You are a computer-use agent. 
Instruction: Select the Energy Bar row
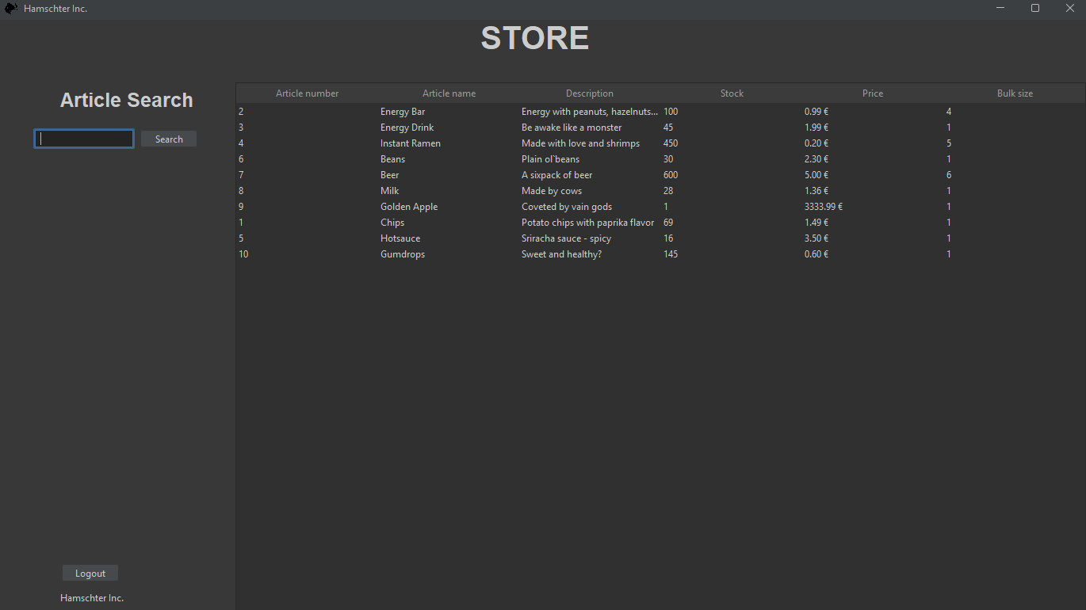point(403,112)
